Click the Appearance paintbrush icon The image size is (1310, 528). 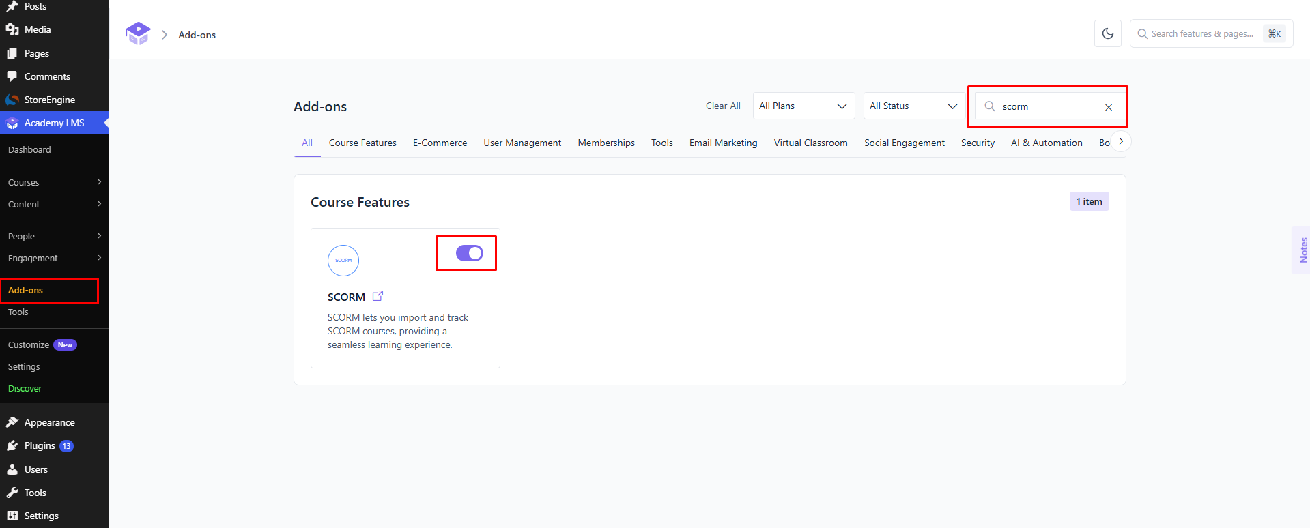[12, 422]
